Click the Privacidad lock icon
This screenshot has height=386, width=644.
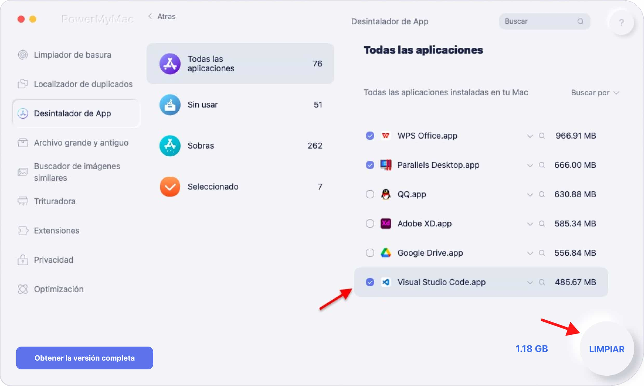click(x=23, y=260)
